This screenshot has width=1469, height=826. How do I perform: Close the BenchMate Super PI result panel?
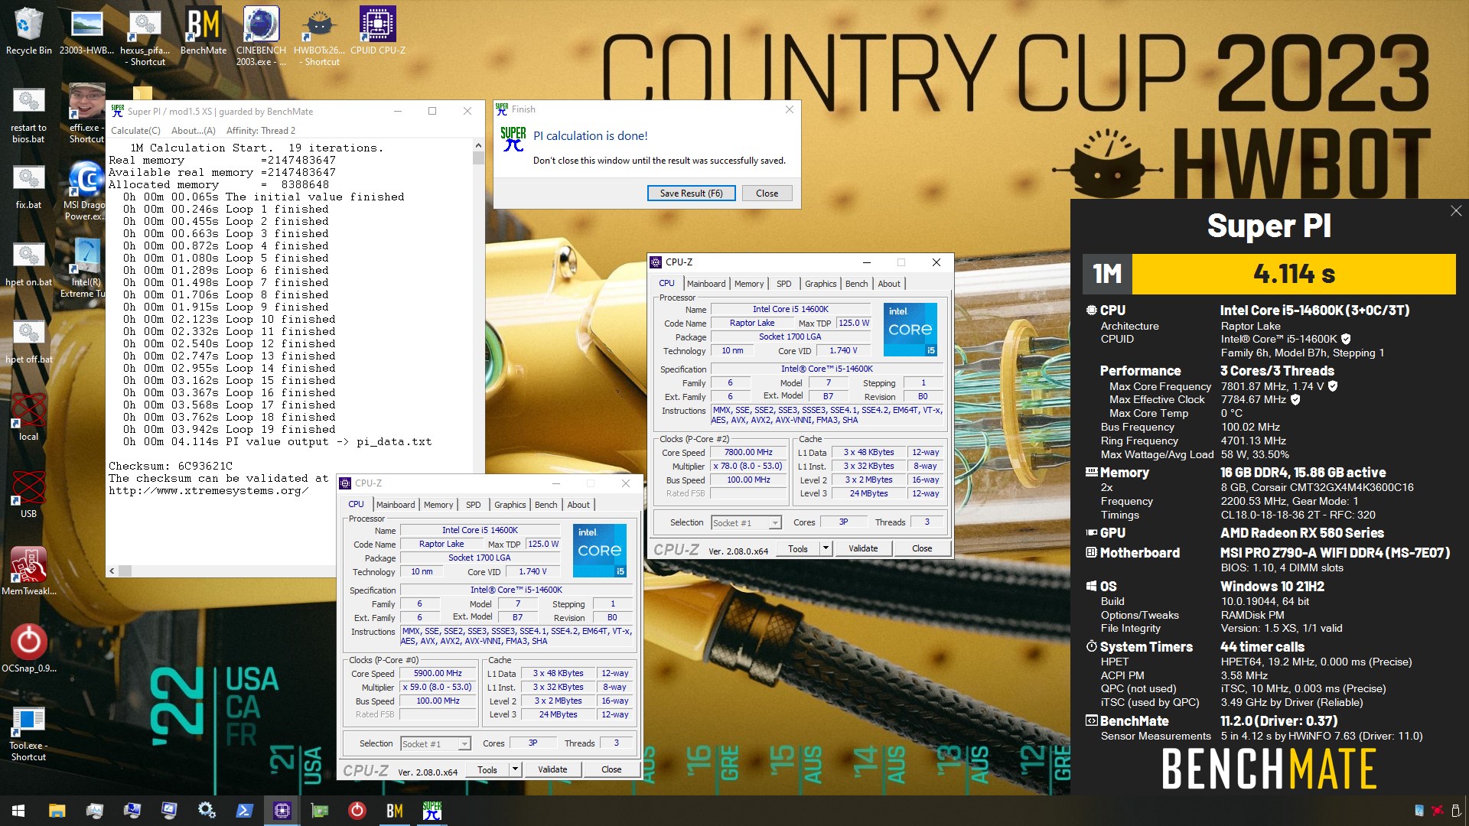tap(1455, 211)
